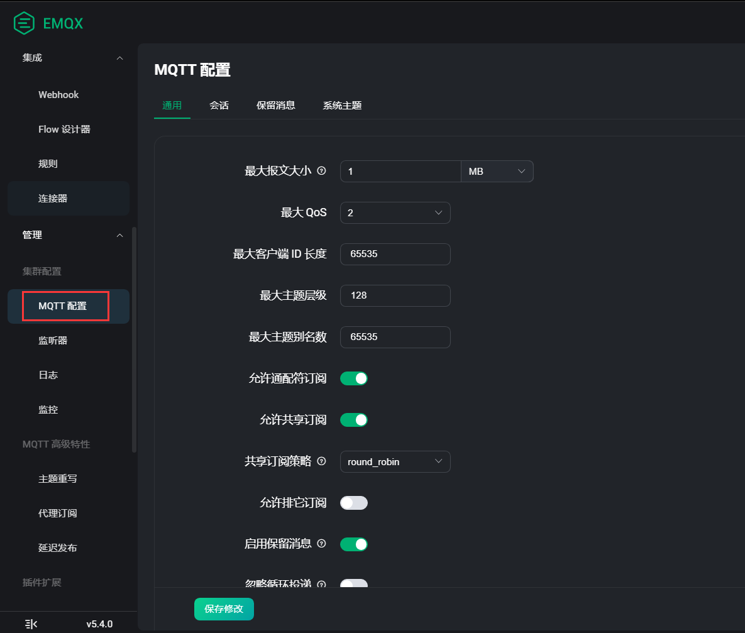Go to 规则 in the sidebar
Image resolution: width=745 pixels, height=633 pixels.
pyautogui.click(x=69, y=164)
